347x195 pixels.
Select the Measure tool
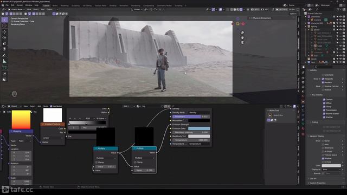[x=4, y=61]
